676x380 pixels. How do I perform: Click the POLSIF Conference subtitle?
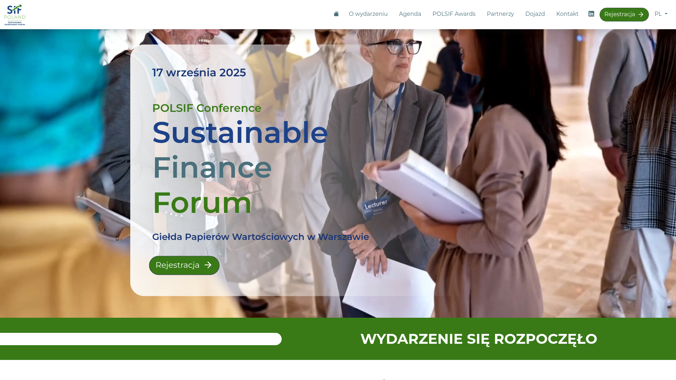coord(207,108)
